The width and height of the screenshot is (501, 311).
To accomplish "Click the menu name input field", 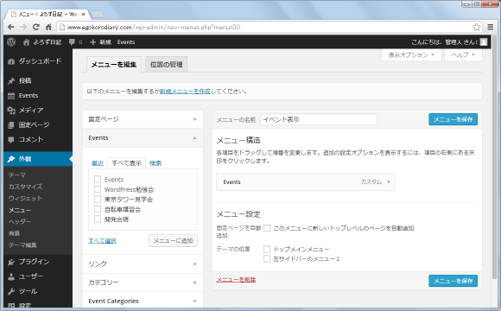I will coord(319,119).
